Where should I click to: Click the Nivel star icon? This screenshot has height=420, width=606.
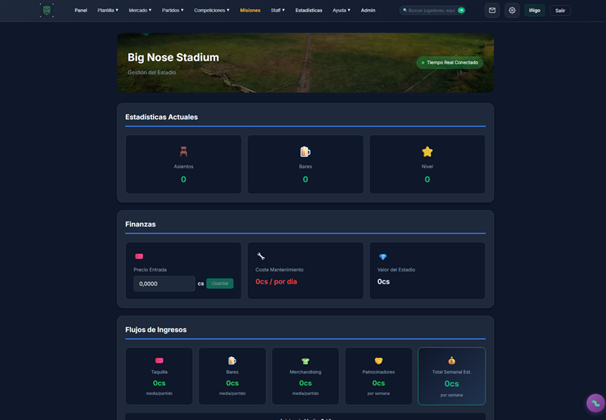coord(427,152)
